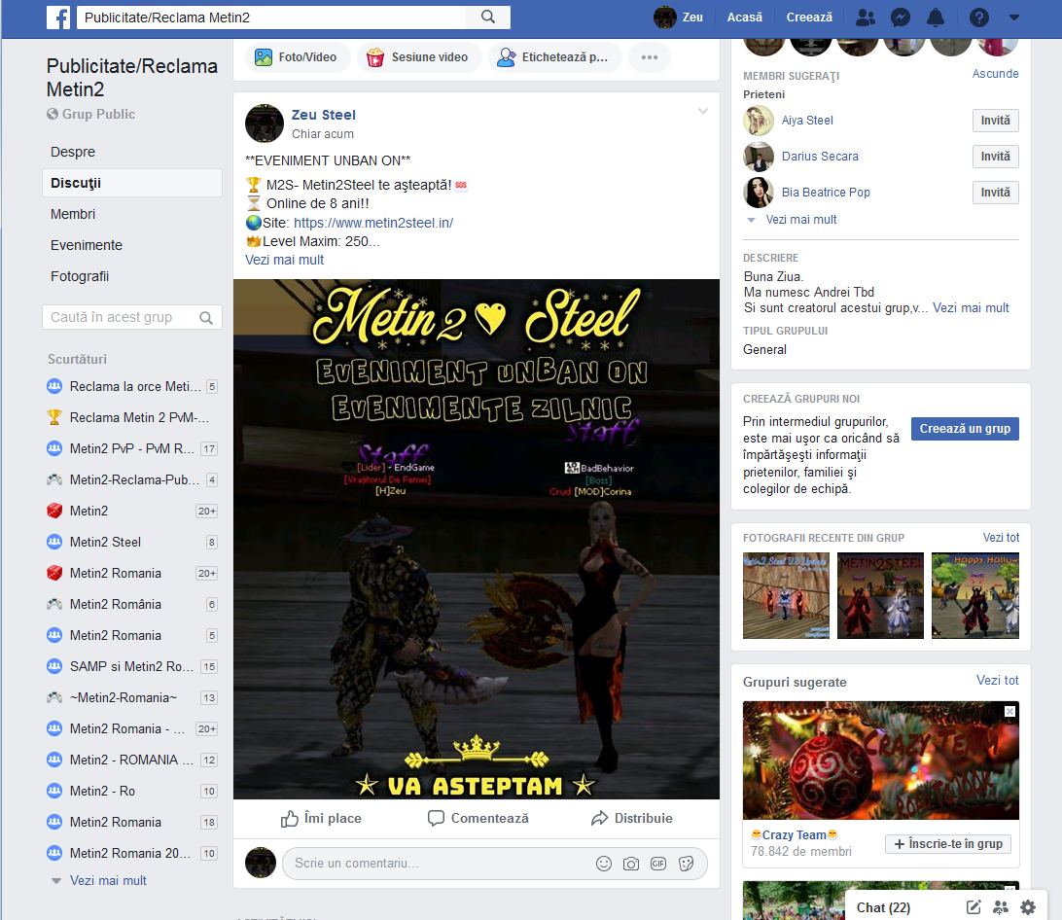Invite Bia Beatrice Pop to the group
Screen dimensions: 1062x920
(x=995, y=193)
